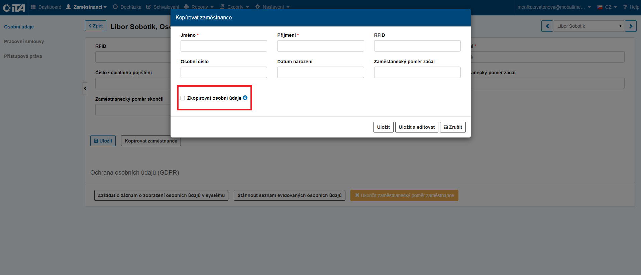Switch to the Přístupová práva tab
This screenshot has height=275, width=641.
coord(23,56)
